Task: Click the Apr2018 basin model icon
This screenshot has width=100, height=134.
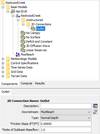Action: (13, 11)
